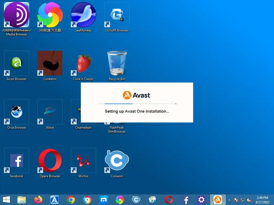The width and height of the screenshot is (274, 205).
Task: Click the Coowon desktop icon
Action: pyautogui.click(x=117, y=160)
